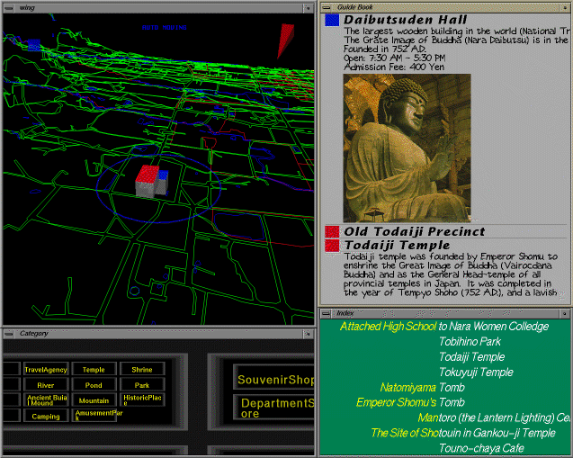Select the AmusementPark category button

tap(95, 416)
